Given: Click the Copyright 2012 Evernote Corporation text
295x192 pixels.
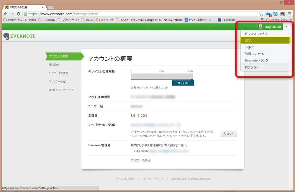Looking at the screenshot, I should [x=191, y=179].
